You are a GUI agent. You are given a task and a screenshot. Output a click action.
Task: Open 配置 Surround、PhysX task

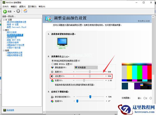17,27
